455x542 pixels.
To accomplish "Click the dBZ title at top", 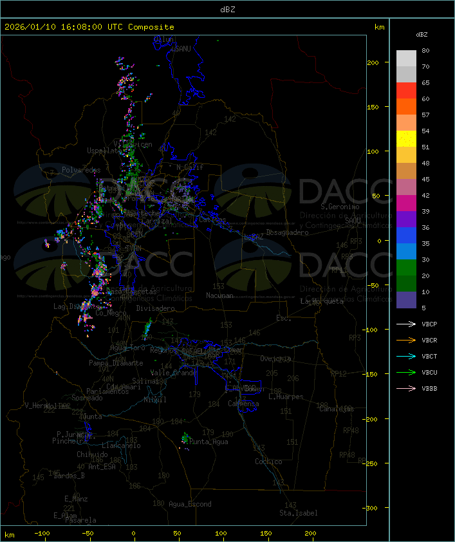I will point(227,9).
